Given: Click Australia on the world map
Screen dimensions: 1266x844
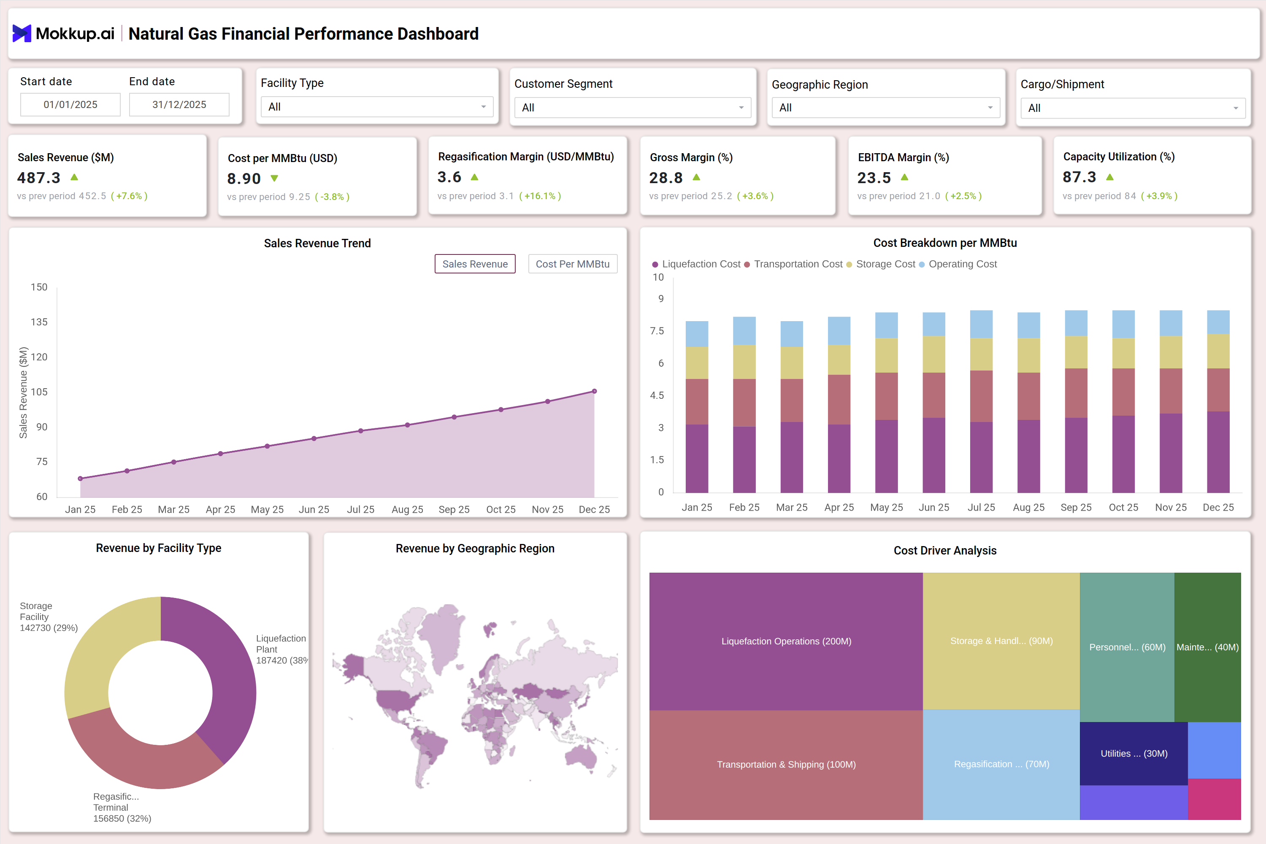Looking at the screenshot, I should click(582, 755).
